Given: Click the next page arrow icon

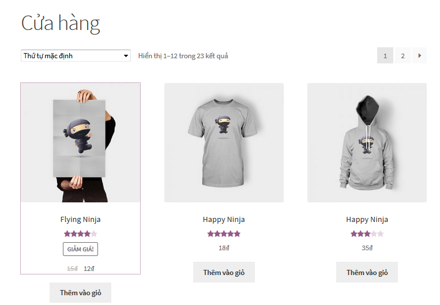Looking at the screenshot, I should 419,56.
